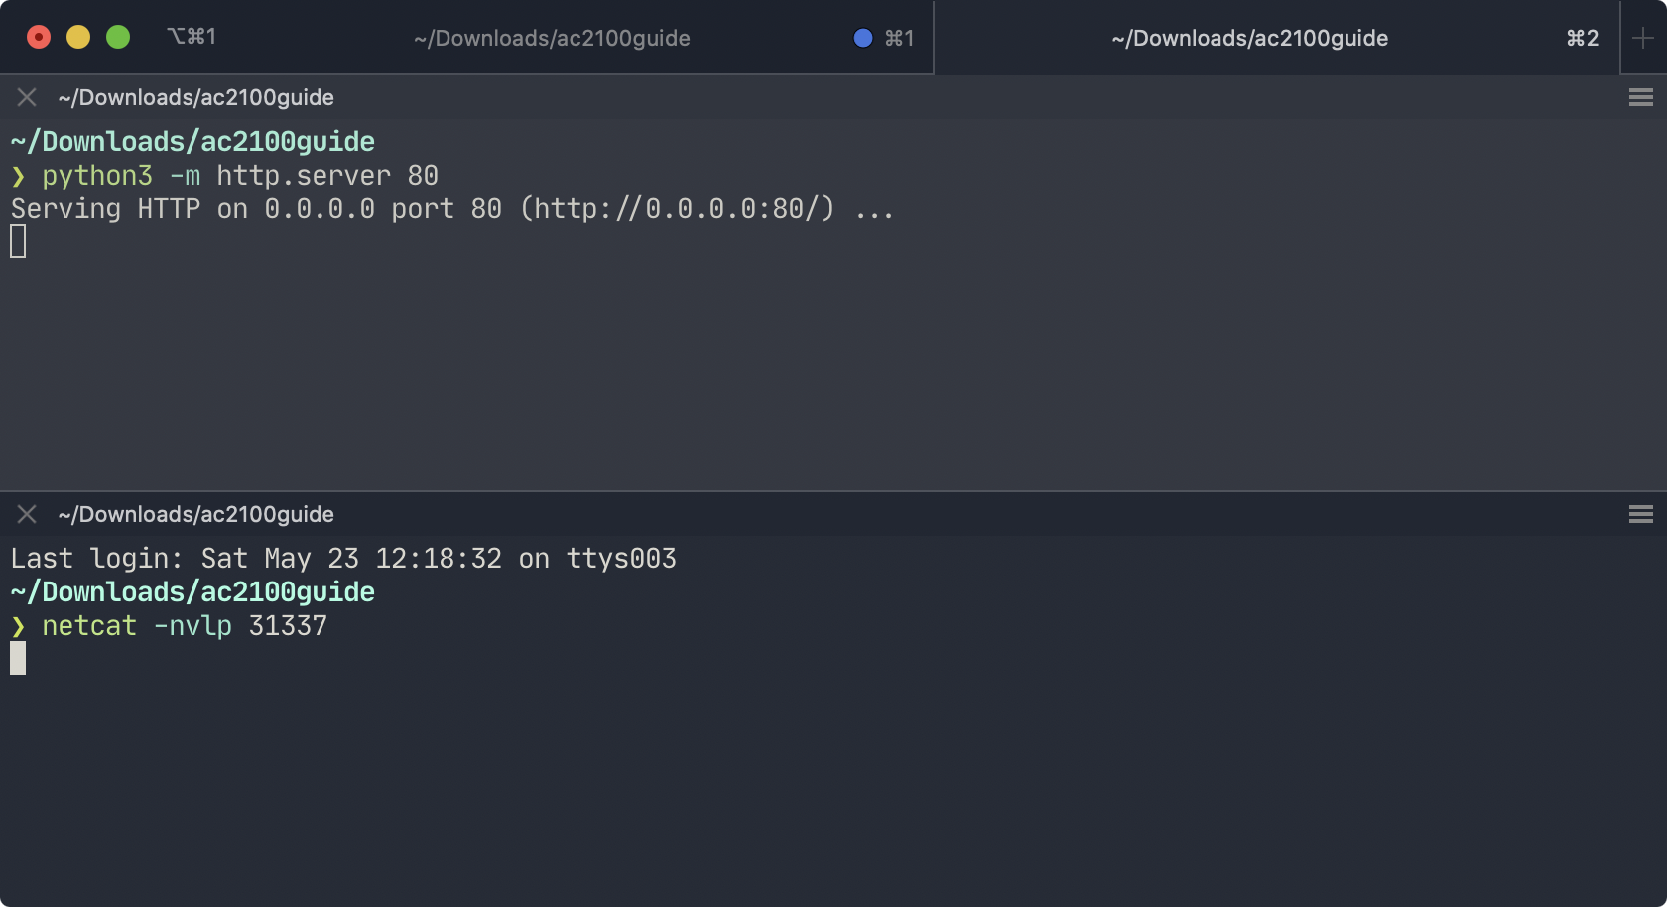The height and width of the screenshot is (907, 1667).
Task: Click the hollow cursor in top pane
Action: 18,241
